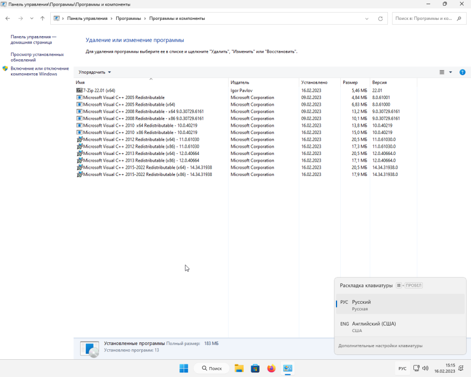471x377 pixels.
Task: Select Visual C++ 2013 (x64) installer icon
Action: [80, 153]
